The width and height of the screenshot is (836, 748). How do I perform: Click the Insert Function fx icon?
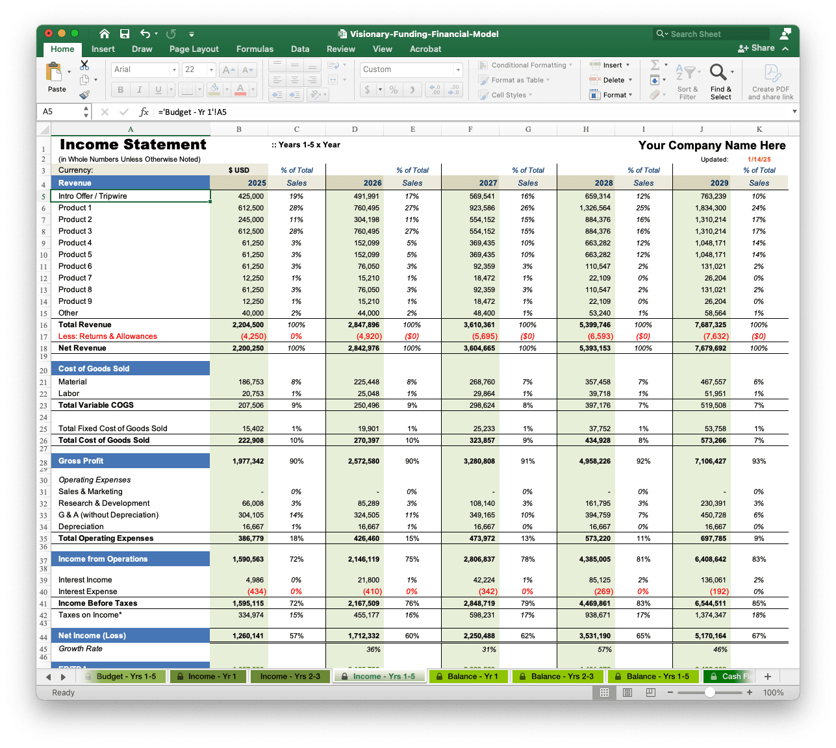pyautogui.click(x=144, y=112)
